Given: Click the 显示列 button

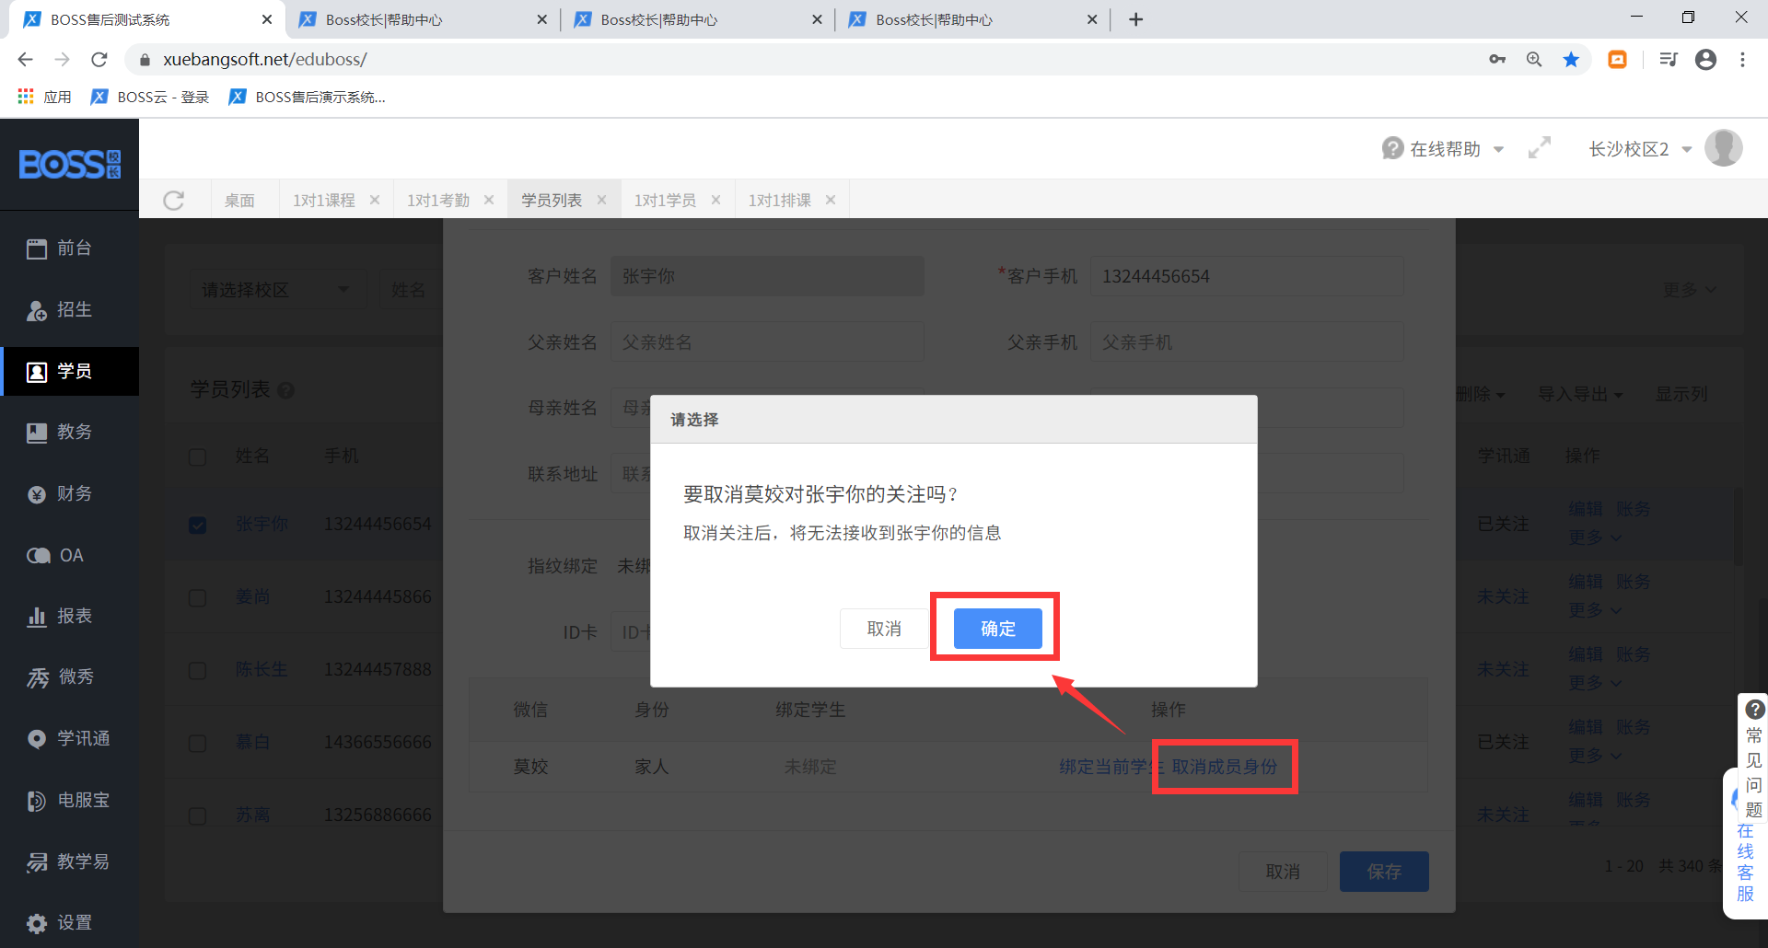Looking at the screenshot, I should pyautogui.click(x=1681, y=394).
